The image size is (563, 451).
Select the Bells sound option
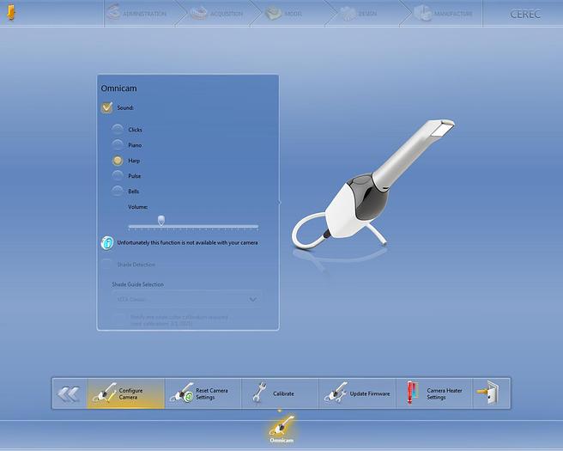(117, 192)
